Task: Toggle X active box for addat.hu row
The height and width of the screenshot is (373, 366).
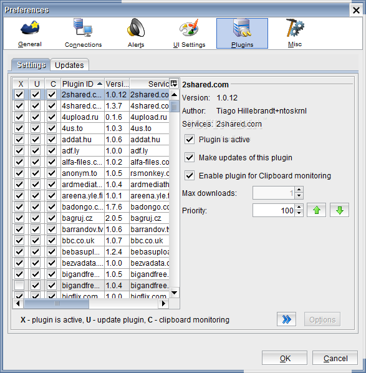Action: point(19,139)
